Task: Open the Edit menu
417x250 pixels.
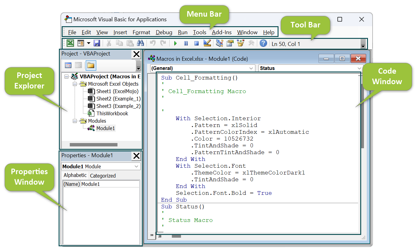Action: pos(86,32)
